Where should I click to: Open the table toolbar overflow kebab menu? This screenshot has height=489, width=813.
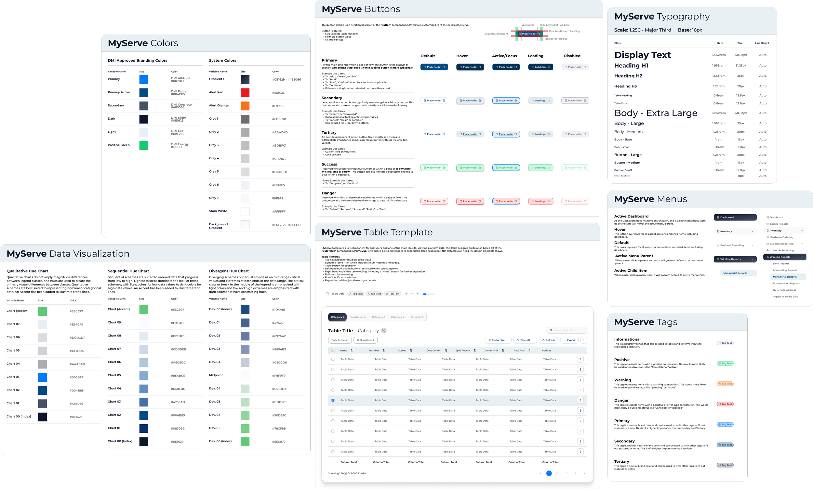point(584,340)
